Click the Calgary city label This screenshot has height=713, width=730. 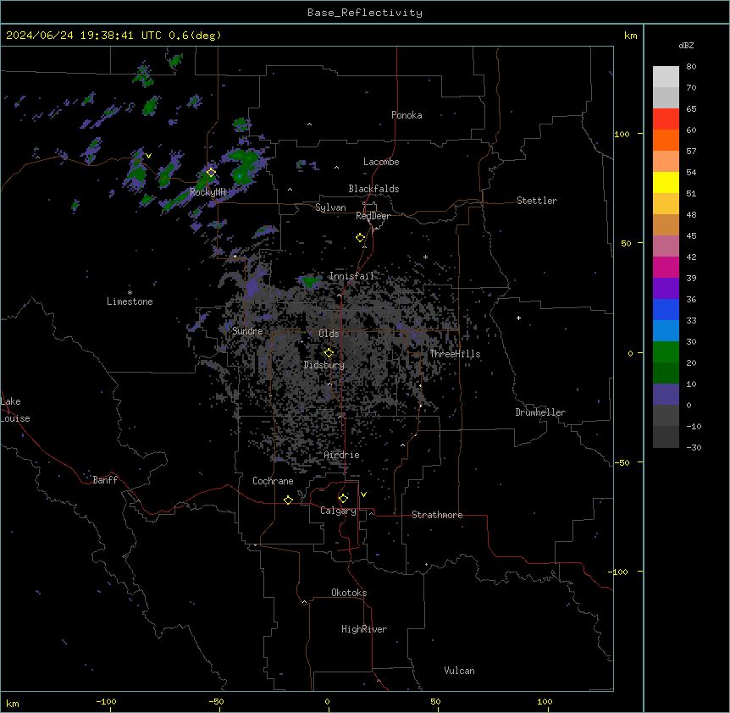(x=338, y=511)
